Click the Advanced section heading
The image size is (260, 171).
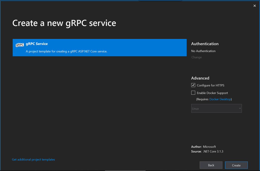pos(200,78)
